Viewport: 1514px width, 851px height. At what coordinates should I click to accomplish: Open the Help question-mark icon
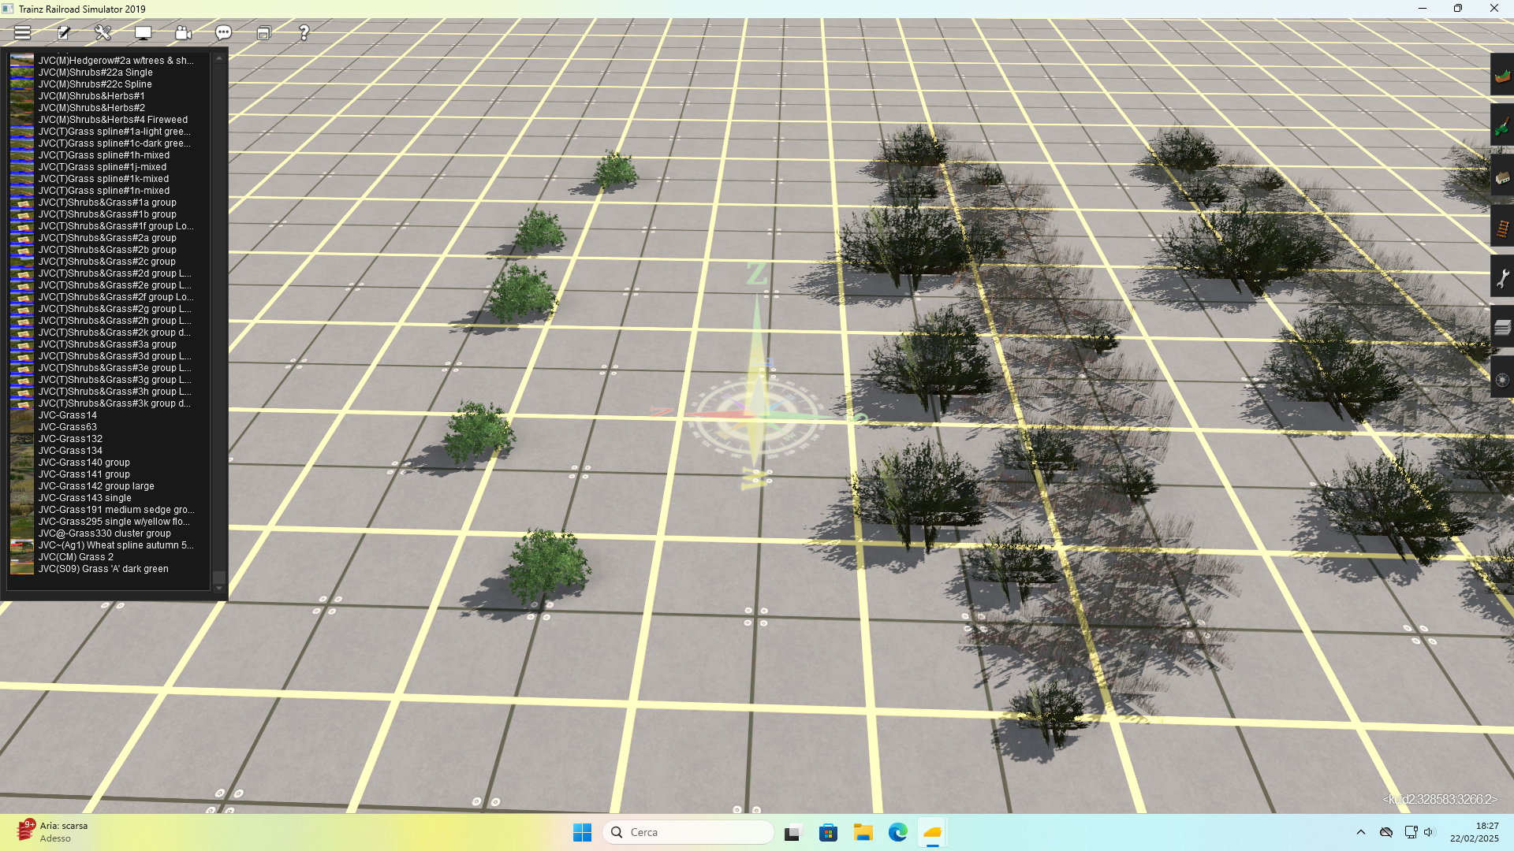point(304,32)
